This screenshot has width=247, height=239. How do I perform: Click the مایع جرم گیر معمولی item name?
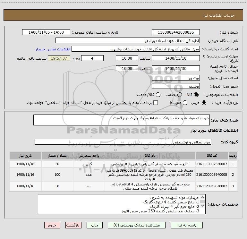pos(150,186)
